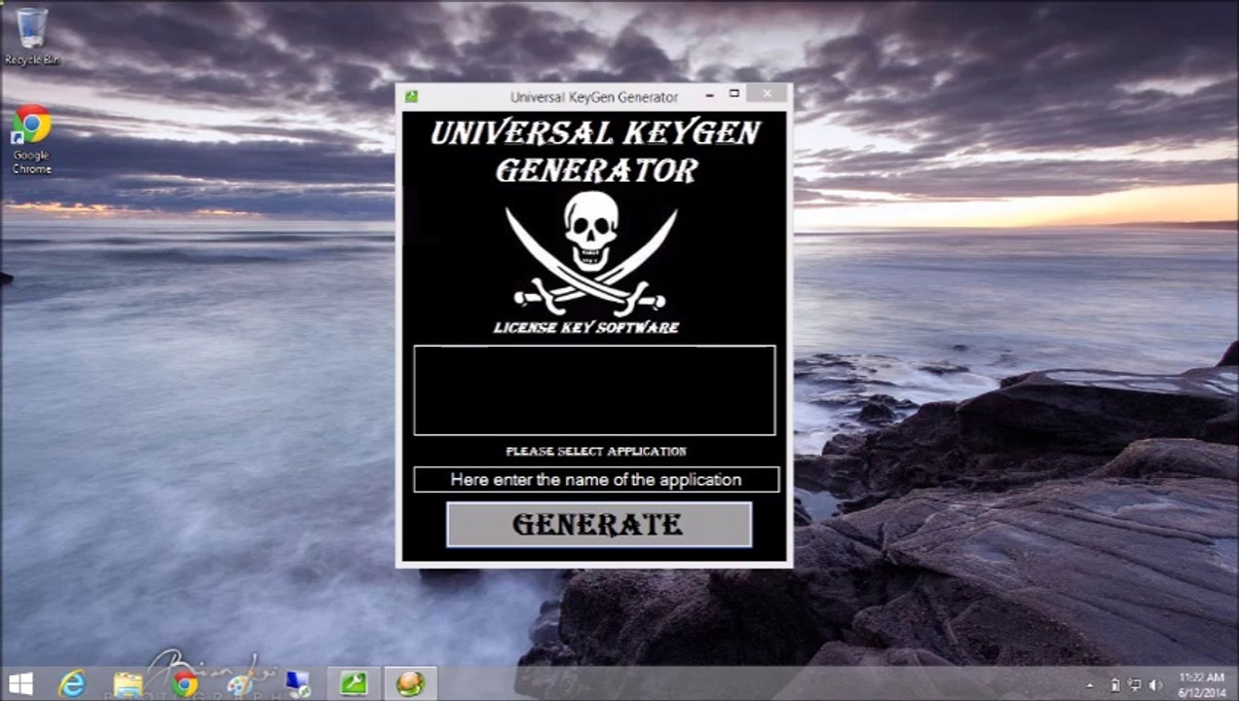Click the computer monitor taskbar icon
Viewport: 1239px width, 701px height.
[297, 684]
